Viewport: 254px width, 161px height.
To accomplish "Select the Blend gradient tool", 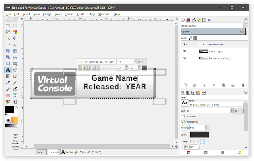I will 8,76.
